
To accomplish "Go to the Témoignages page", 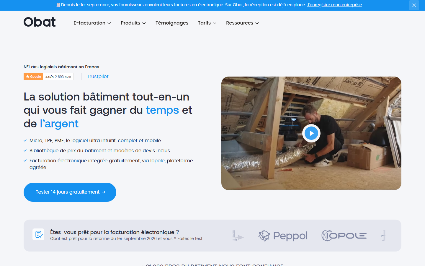I will coord(172,23).
